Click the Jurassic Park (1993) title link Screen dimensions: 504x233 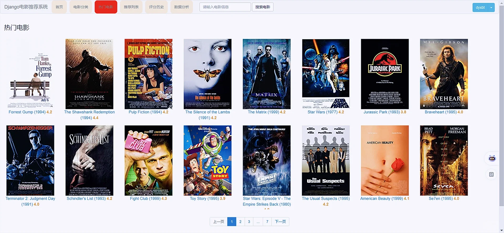[x=382, y=112]
